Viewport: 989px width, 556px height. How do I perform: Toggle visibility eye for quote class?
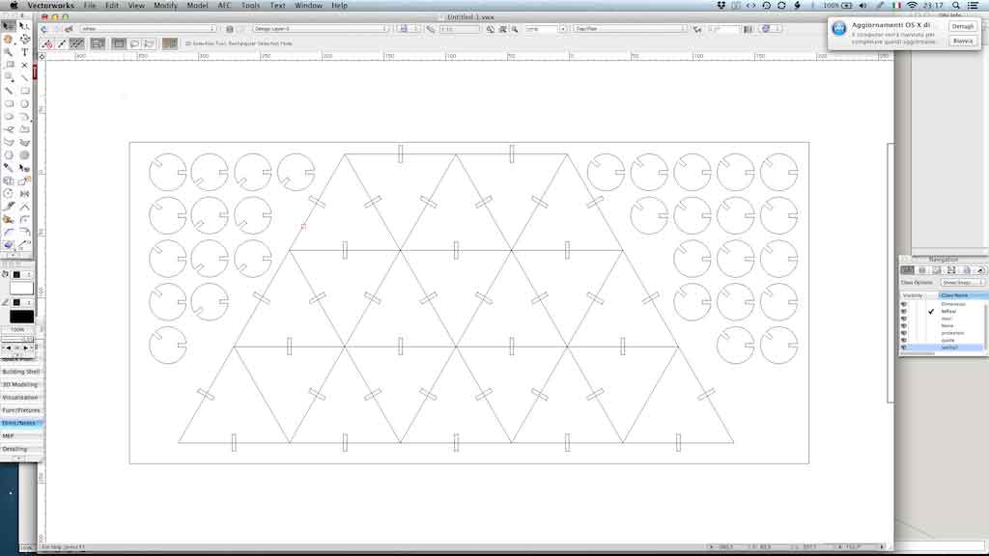tap(904, 341)
